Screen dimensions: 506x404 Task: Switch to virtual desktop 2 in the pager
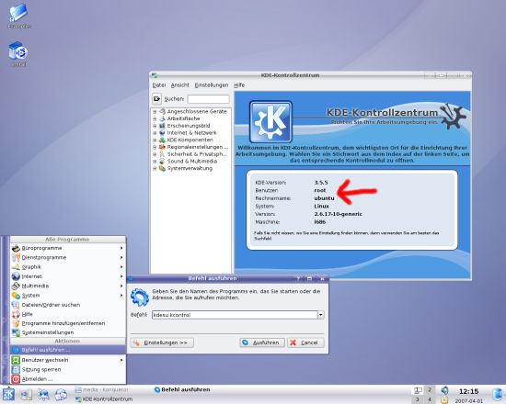pos(430,390)
